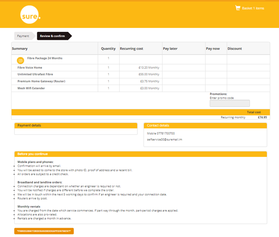
Task: Click the orange Fibre Package icon
Action: pyautogui.click(x=20, y=60)
